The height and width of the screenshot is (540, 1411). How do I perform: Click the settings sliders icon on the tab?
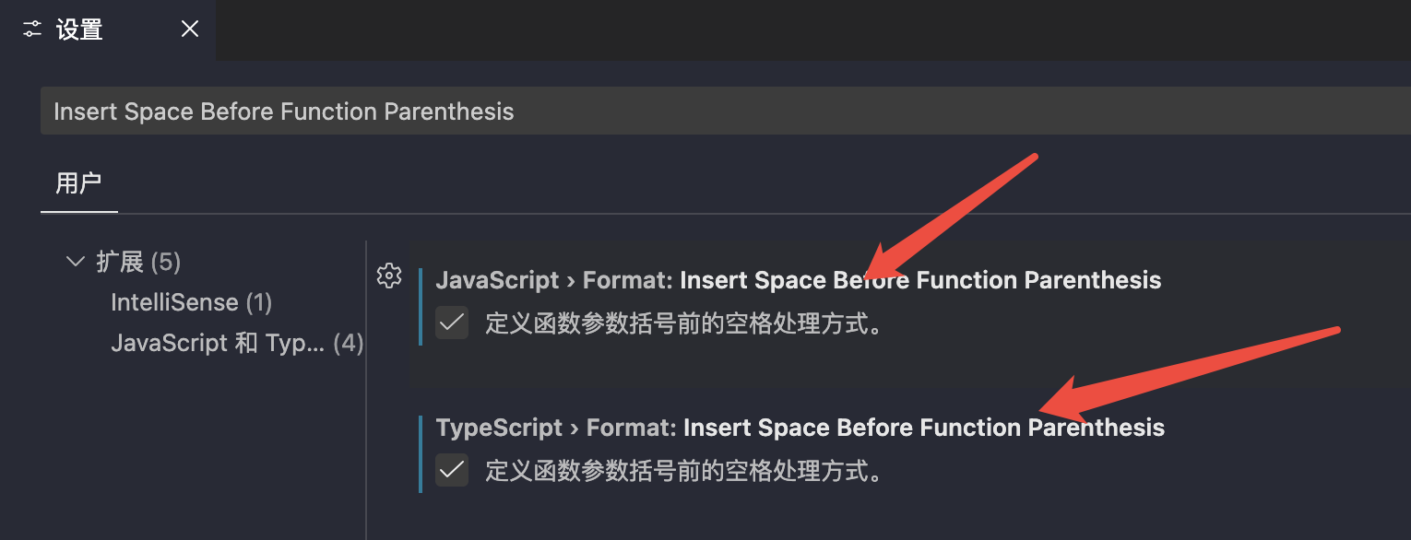33,29
